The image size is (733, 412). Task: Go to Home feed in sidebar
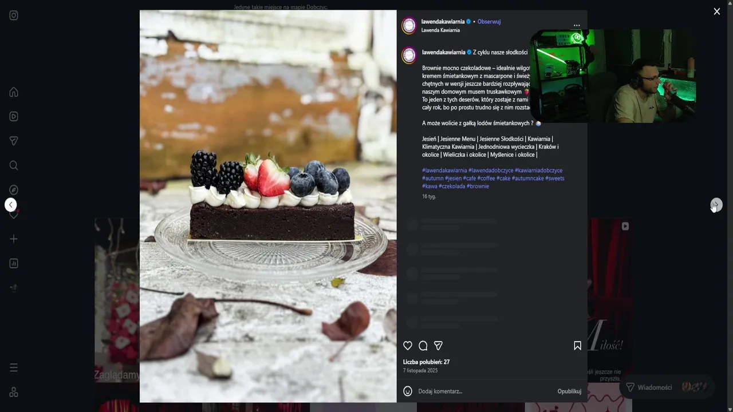[x=14, y=92]
